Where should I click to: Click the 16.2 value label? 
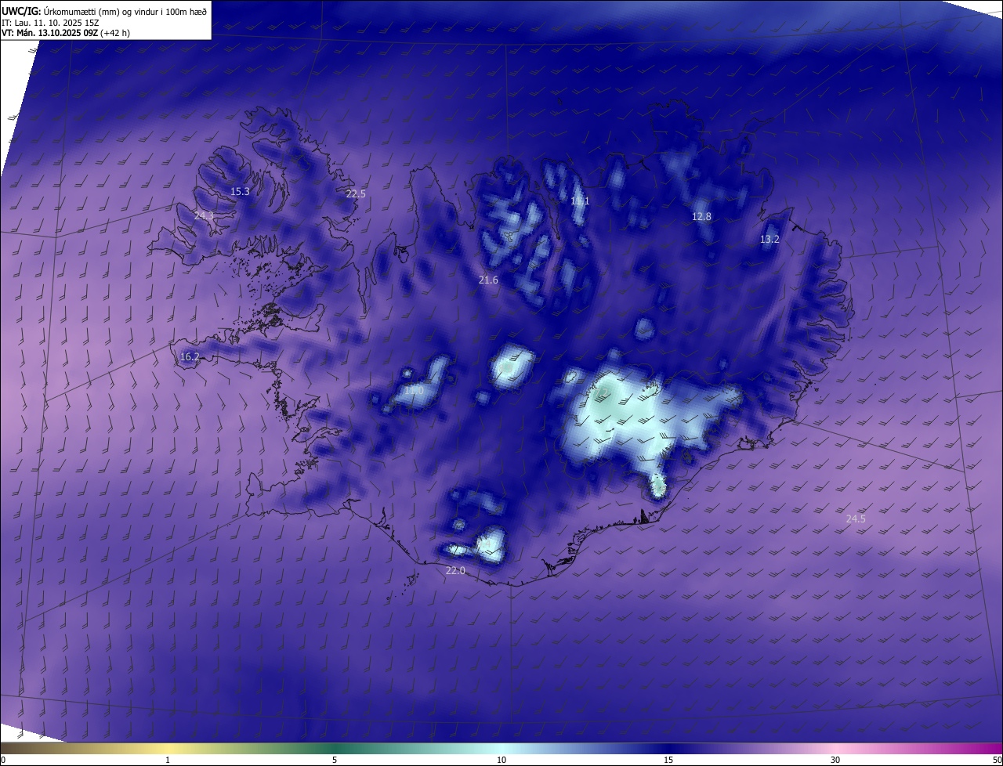coord(190,357)
